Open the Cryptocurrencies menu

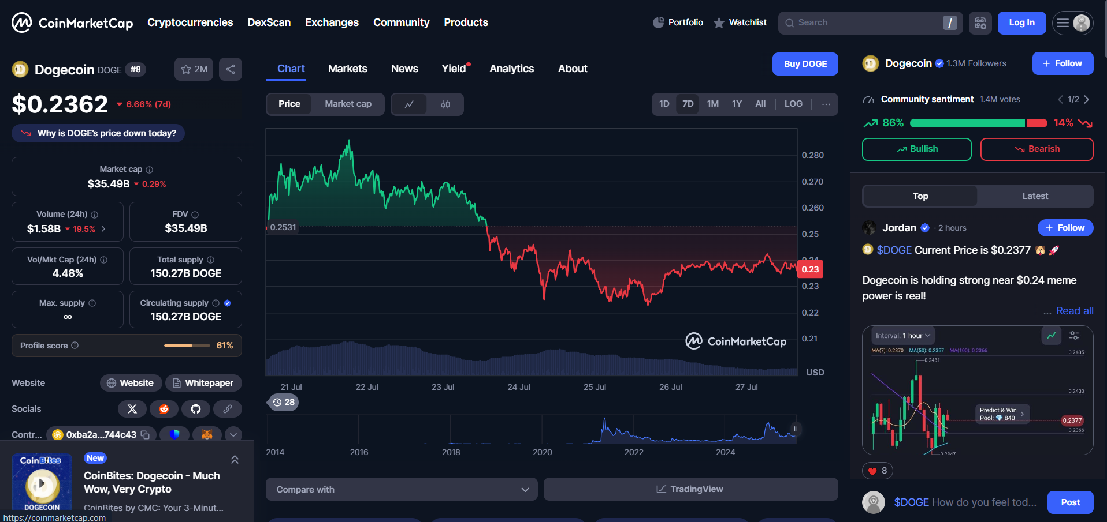[x=190, y=22]
